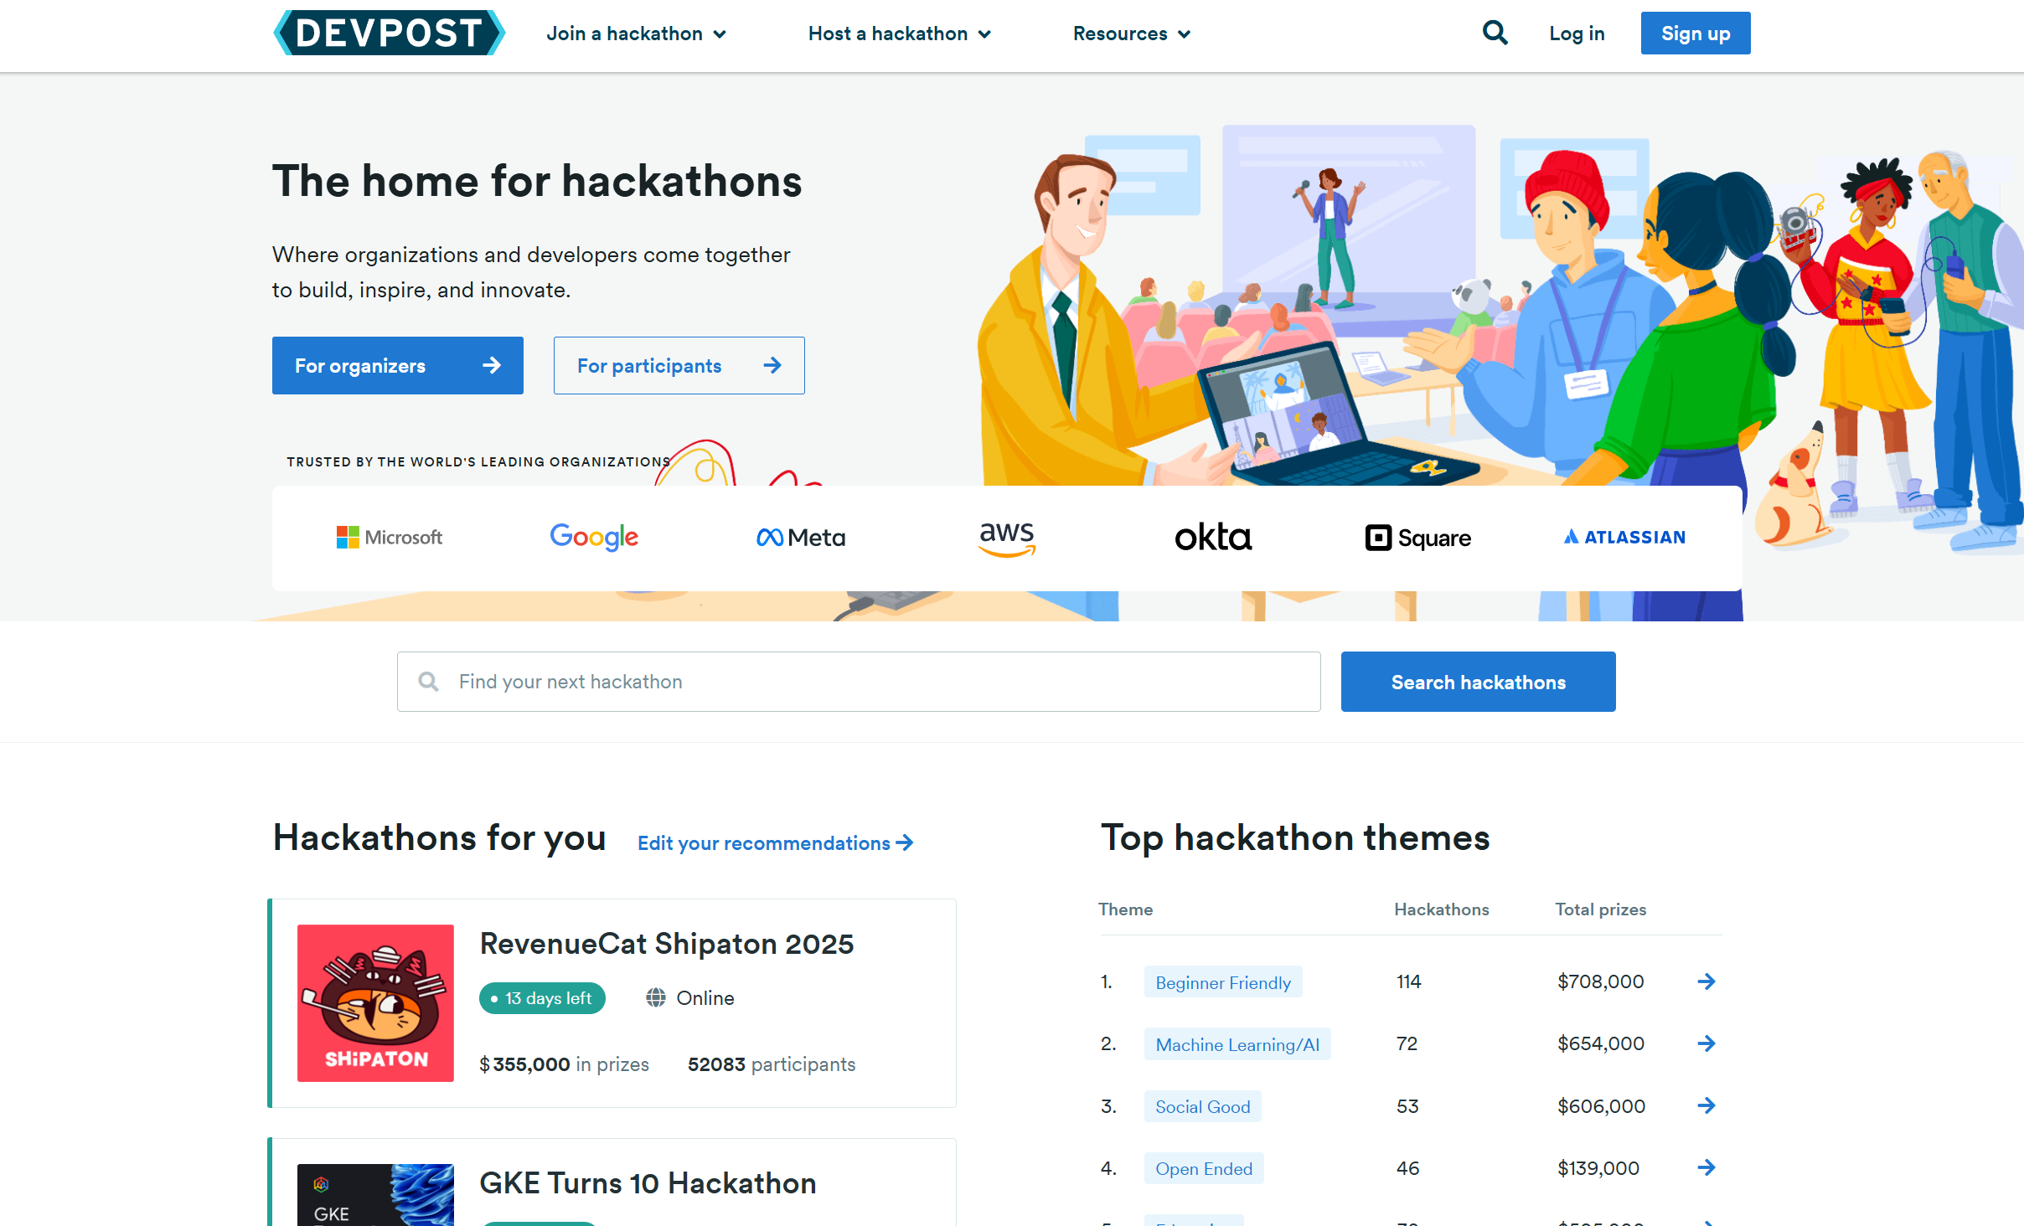Click the Google logo
The image size is (2024, 1226).
594,537
